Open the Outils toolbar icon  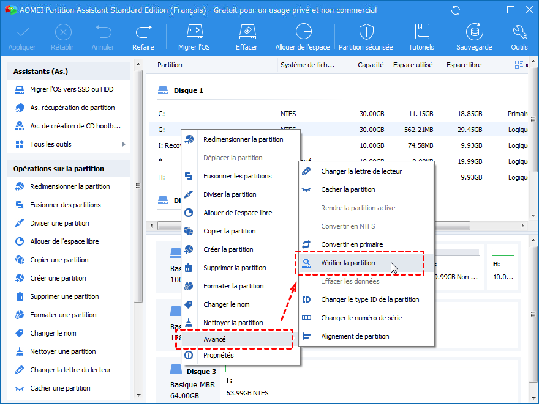tap(519, 37)
